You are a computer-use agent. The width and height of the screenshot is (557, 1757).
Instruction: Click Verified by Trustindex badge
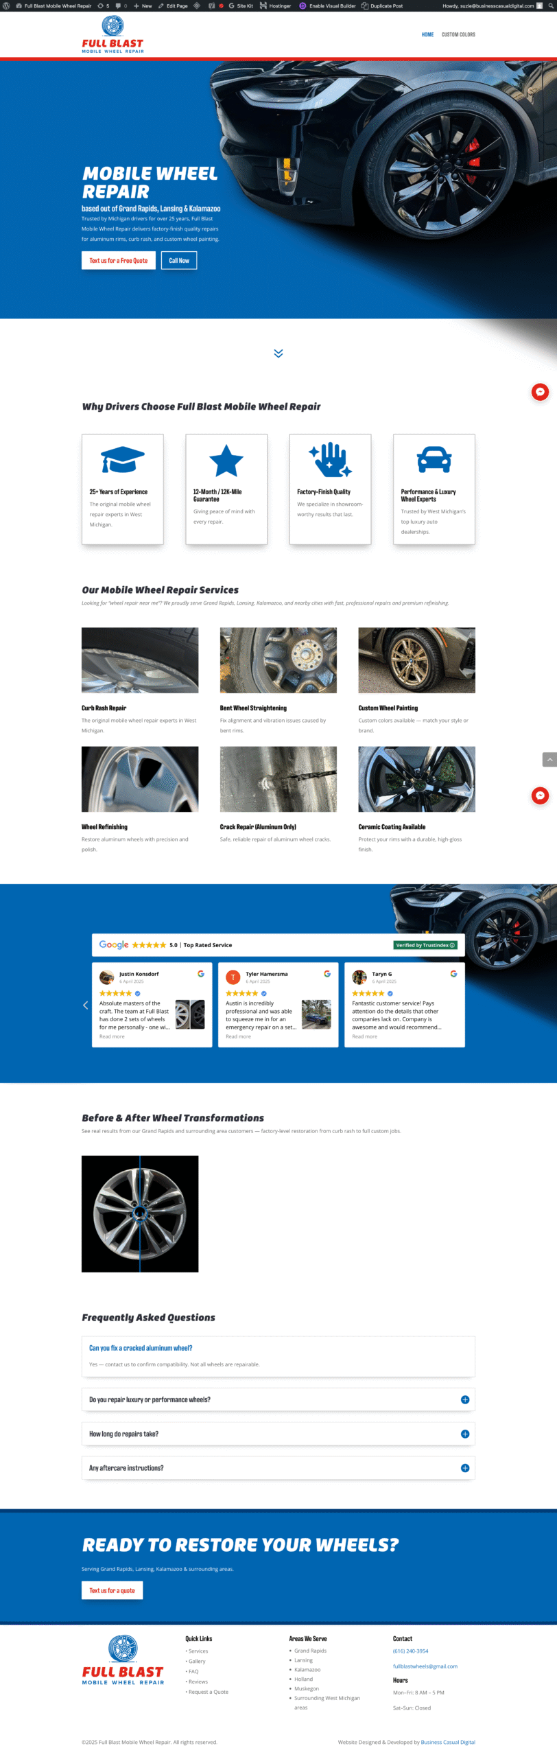tap(425, 945)
